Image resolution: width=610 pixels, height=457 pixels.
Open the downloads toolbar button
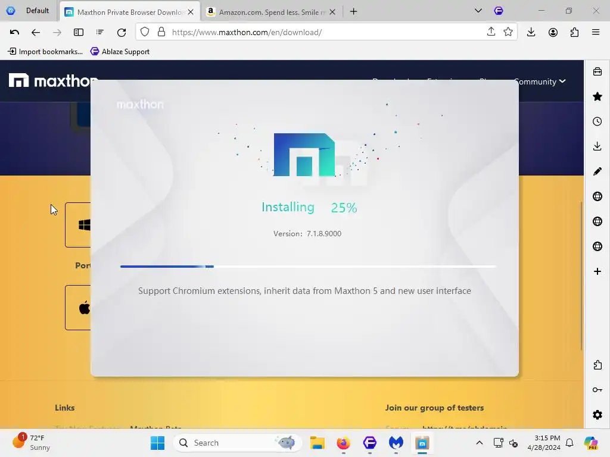coord(531,32)
